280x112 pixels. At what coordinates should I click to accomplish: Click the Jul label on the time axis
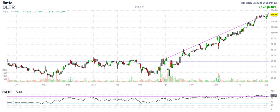coord(240,85)
